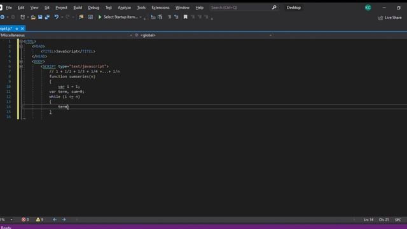Expand the Miscellaneous project dropdown

coord(131,35)
